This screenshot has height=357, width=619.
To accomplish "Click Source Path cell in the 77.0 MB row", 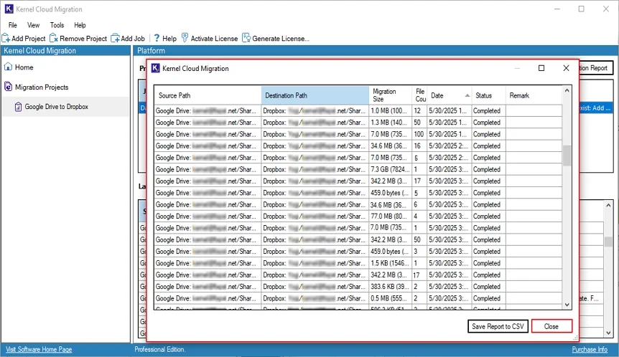I will [x=208, y=216].
